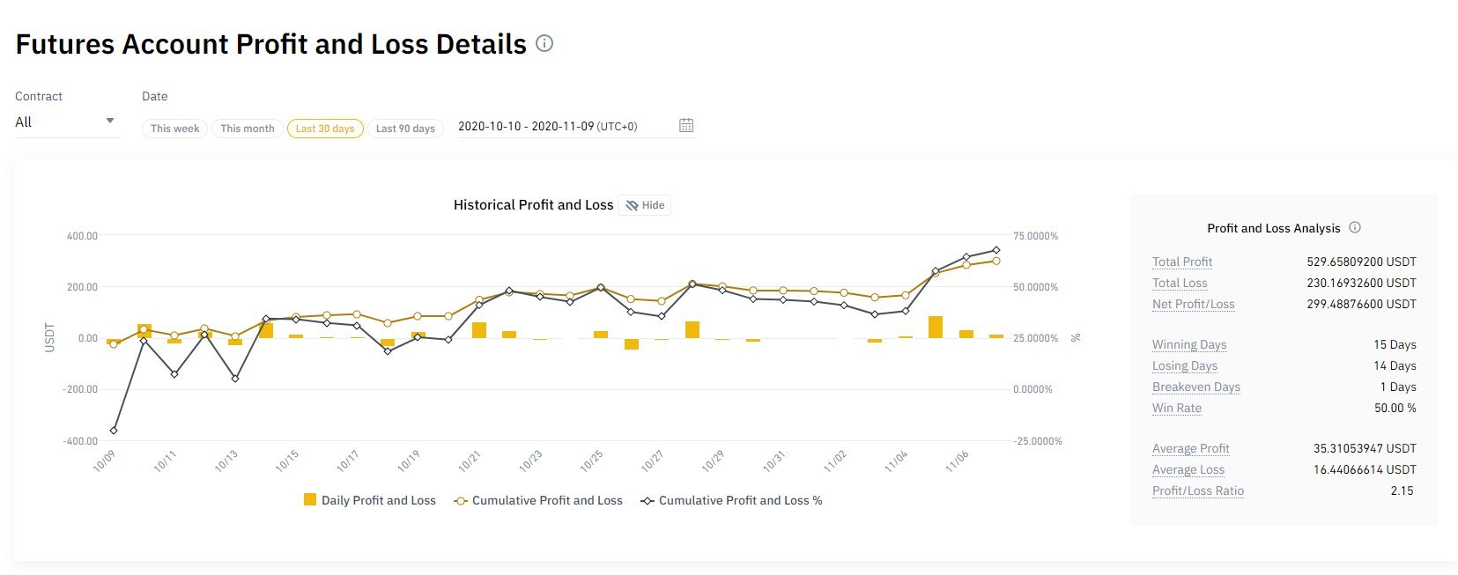Toggle Cumulative Profit and Loss series label
Screen dimensions: 1458x575
[x=547, y=500]
